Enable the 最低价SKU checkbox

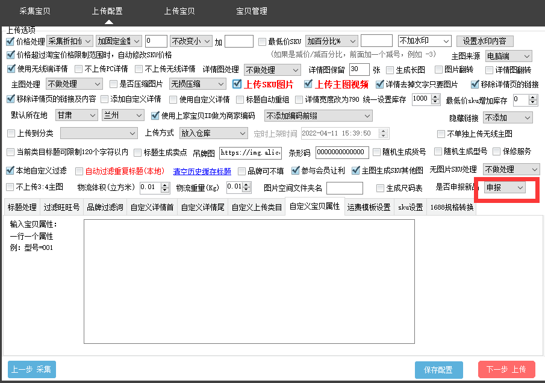click(263, 42)
